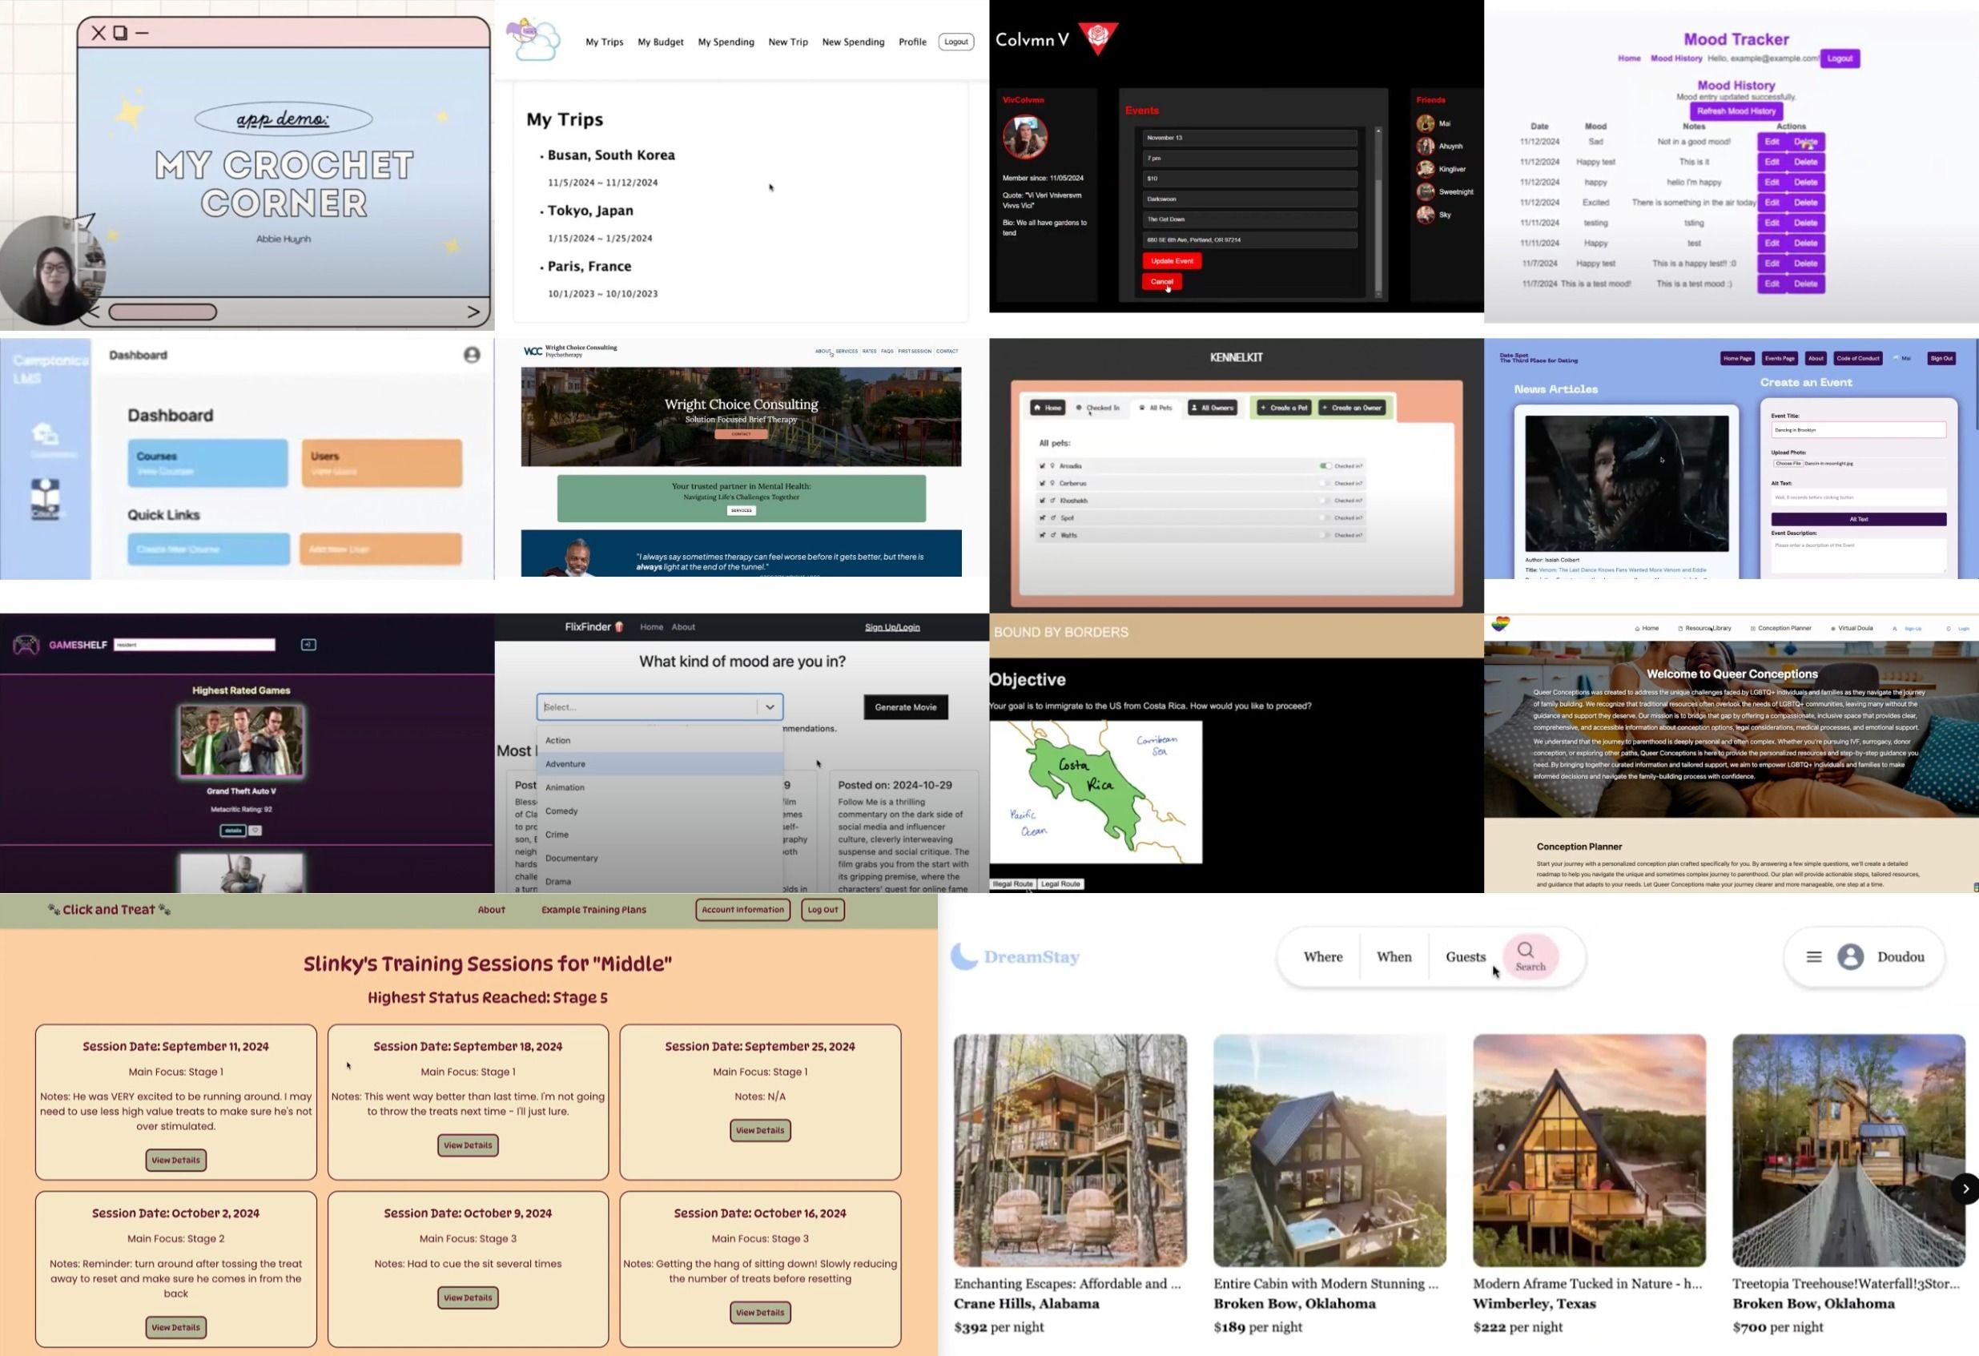1979x1356 pixels.
Task: Select Comedy from the genre dropdown list
Action: (561, 810)
